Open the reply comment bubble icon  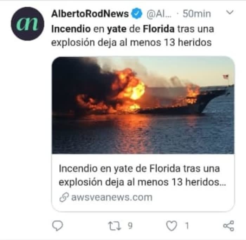pyautogui.click(x=57, y=226)
